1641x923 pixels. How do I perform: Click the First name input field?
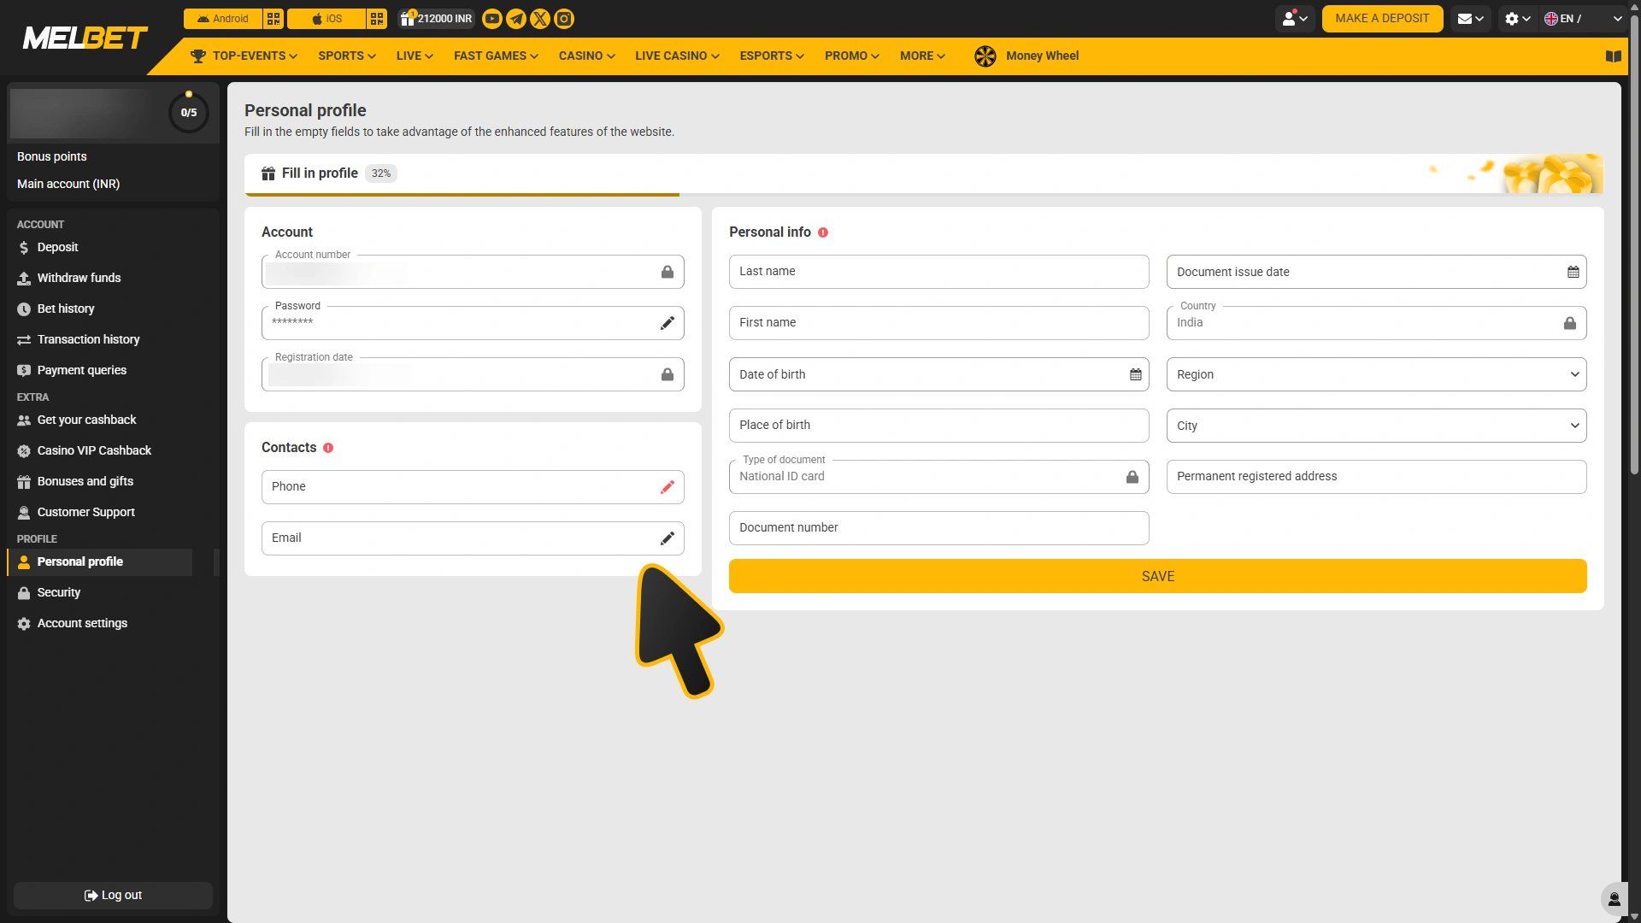(939, 323)
